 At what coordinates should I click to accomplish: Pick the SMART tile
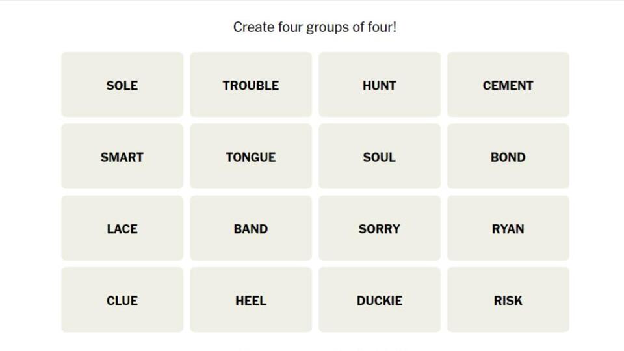click(x=122, y=157)
